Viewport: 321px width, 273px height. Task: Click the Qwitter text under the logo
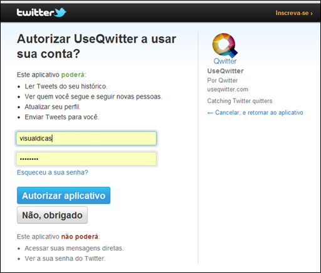225,61
